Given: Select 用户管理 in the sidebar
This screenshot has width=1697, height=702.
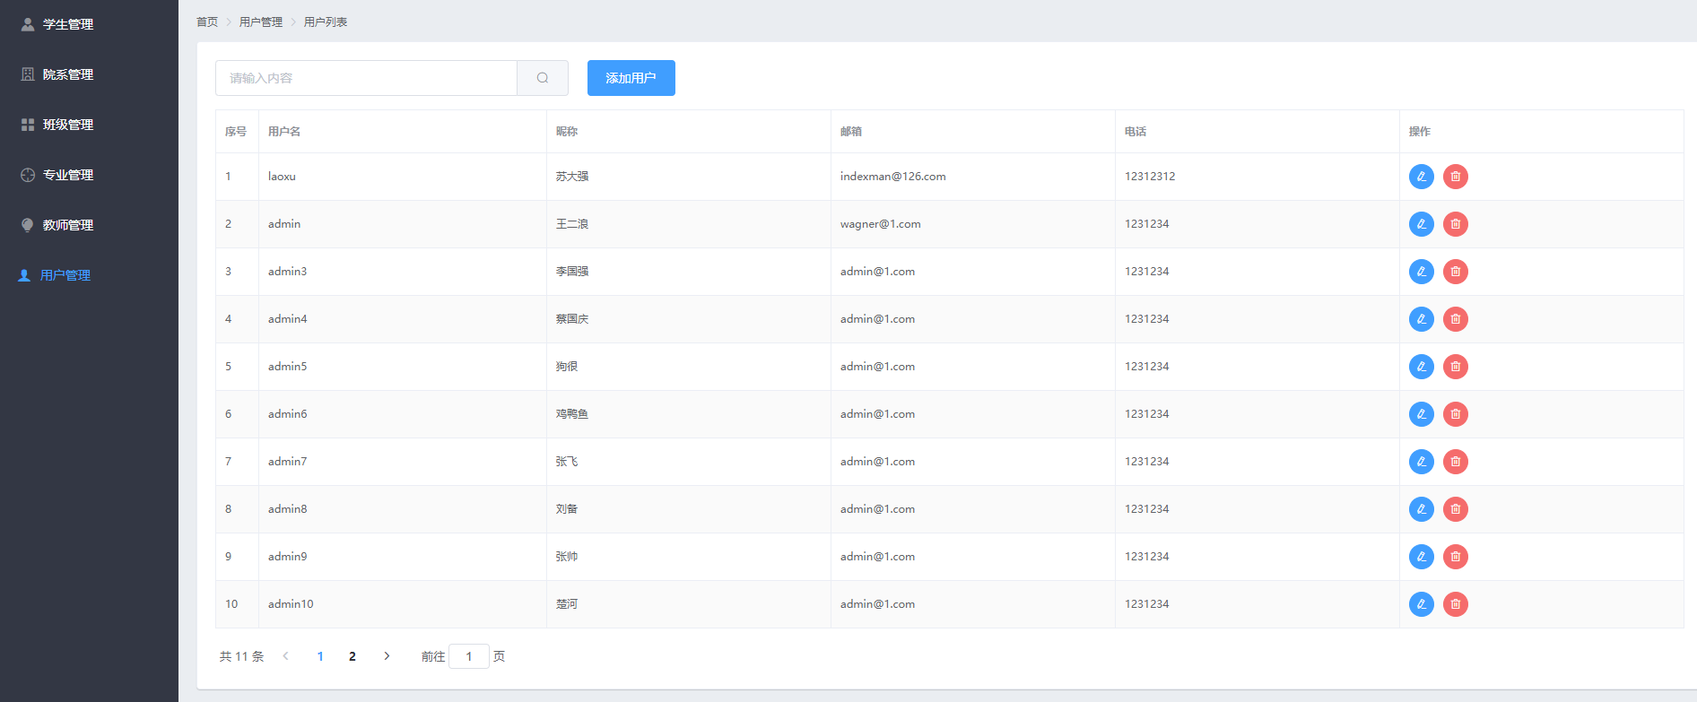Looking at the screenshot, I should click(89, 275).
